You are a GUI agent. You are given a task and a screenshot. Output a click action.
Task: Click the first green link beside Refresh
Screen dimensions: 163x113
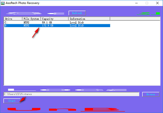(143, 14)
